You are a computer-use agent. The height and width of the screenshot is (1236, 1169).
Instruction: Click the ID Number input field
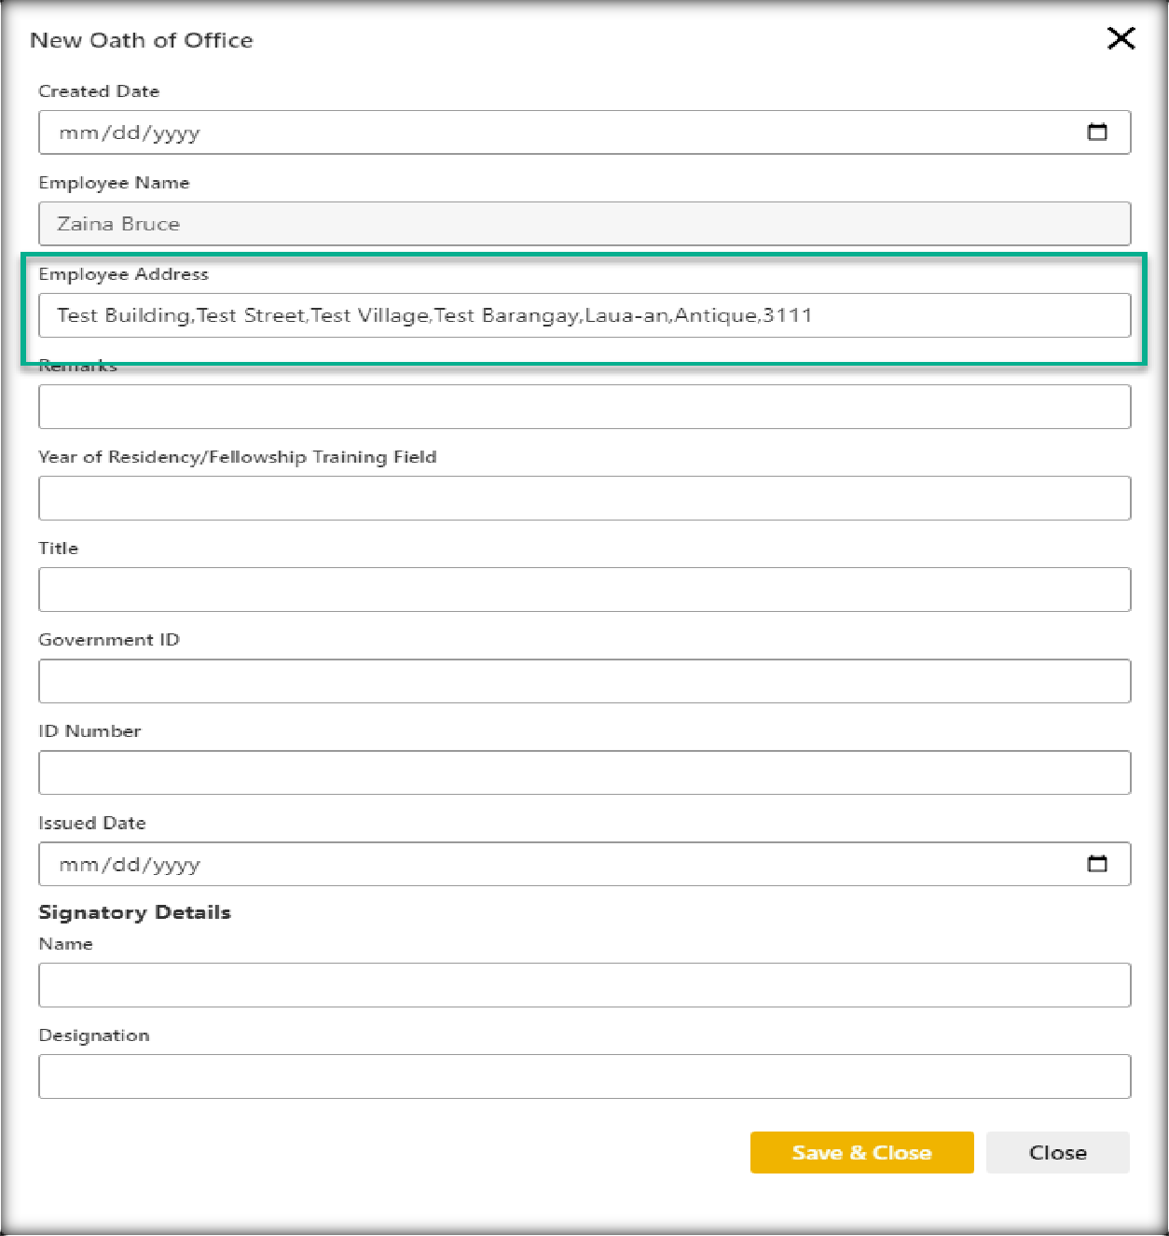584,772
